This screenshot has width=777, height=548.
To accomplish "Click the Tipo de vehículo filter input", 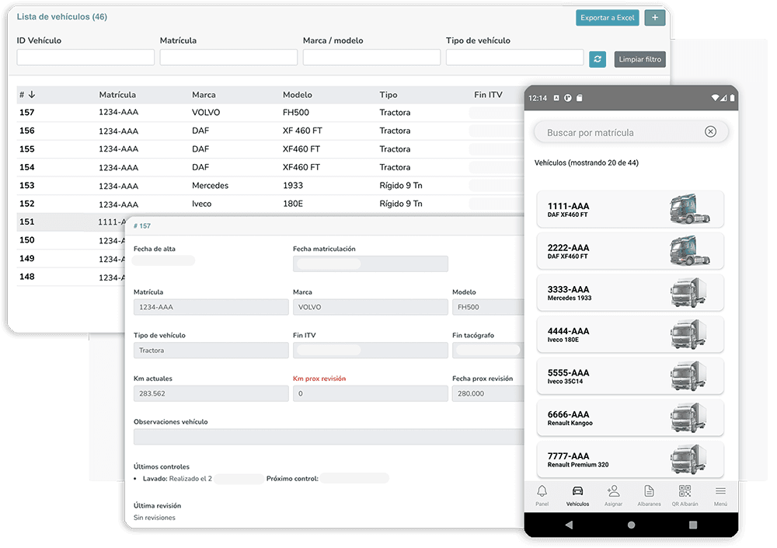I will [514, 57].
